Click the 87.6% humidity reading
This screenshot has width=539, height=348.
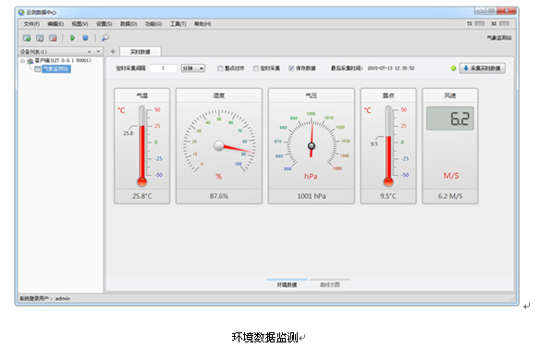click(219, 196)
